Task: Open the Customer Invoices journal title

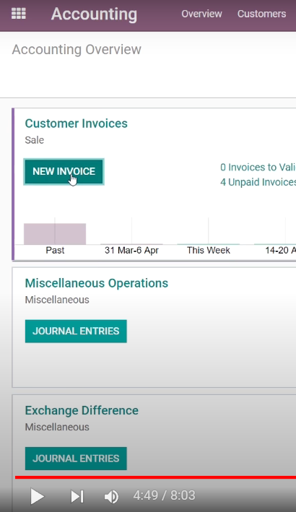Action: coord(76,123)
